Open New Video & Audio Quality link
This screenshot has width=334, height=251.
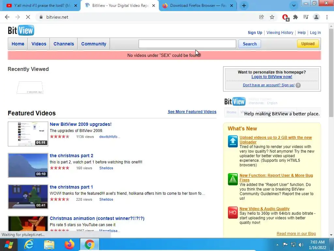coord(264,209)
